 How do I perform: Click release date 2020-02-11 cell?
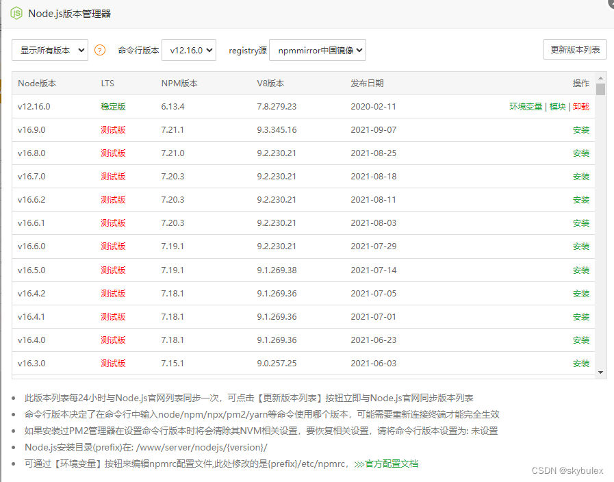[x=374, y=107]
